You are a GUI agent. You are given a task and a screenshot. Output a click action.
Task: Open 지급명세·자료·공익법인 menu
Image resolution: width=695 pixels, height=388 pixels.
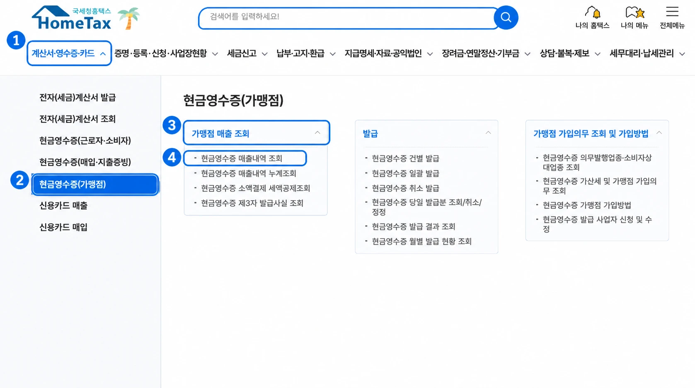(x=389, y=53)
